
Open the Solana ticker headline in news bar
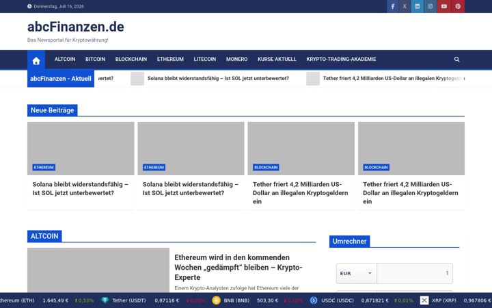click(218, 78)
